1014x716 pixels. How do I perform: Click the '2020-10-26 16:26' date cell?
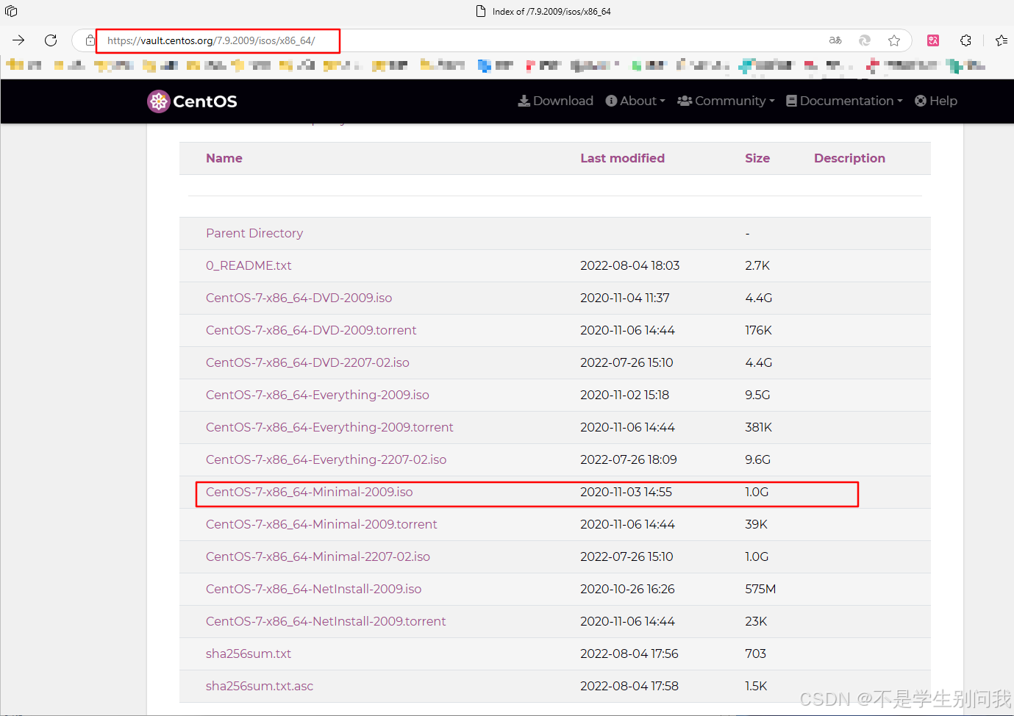[627, 589]
